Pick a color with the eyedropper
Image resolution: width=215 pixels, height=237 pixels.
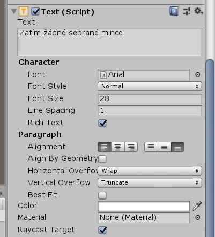point(197,206)
